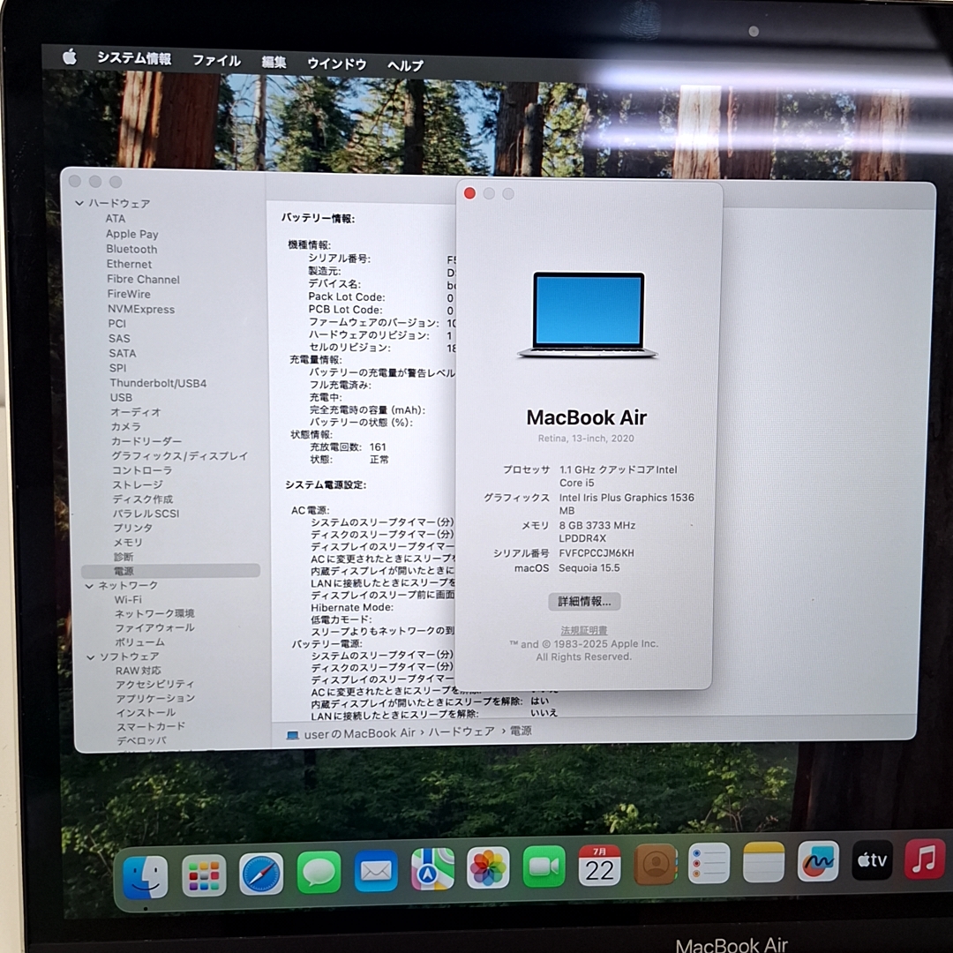
Task: Select NVMExpress in the sidebar
Action: pos(141,310)
